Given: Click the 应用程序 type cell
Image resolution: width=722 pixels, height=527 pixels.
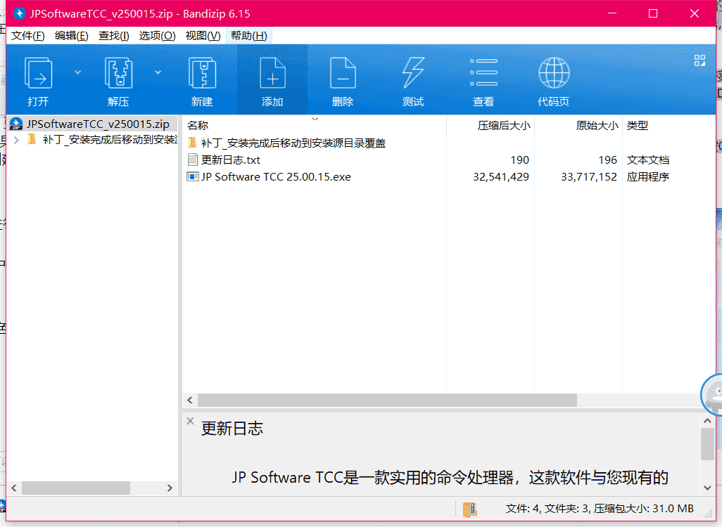Looking at the screenshot, I should [x=648, y=177].
